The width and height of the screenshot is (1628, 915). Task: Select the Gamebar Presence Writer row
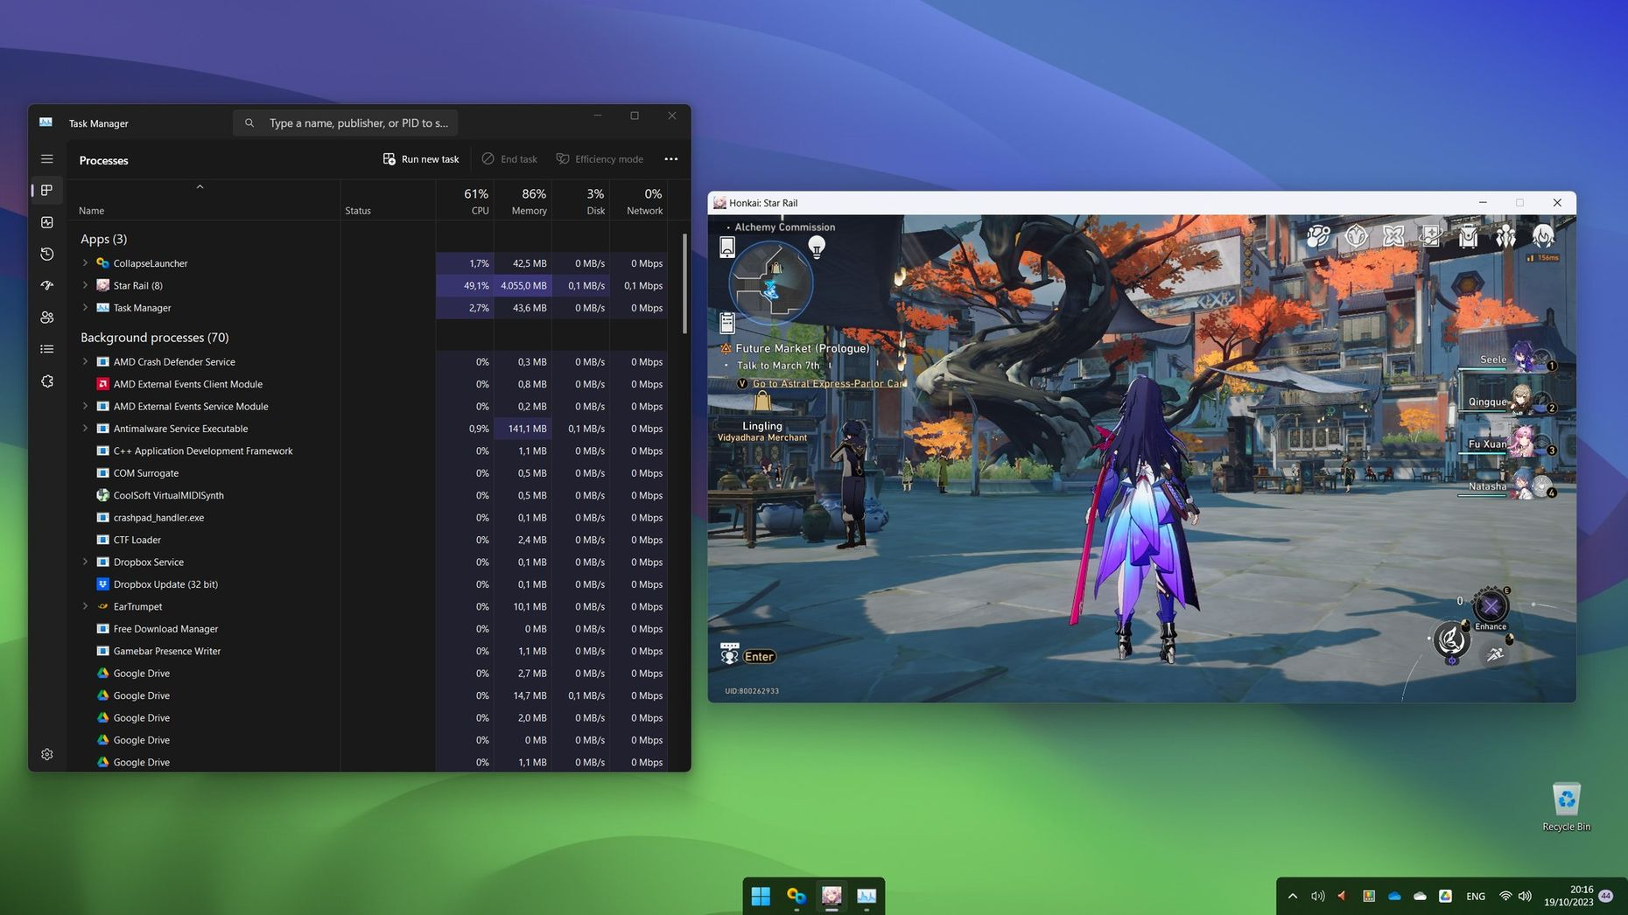[x=368, y=651]
